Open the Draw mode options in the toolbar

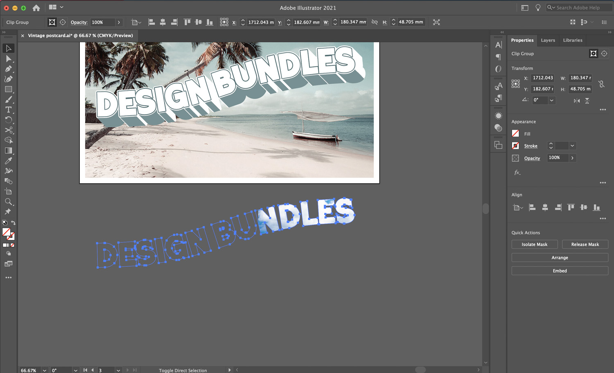pos(8,254)
